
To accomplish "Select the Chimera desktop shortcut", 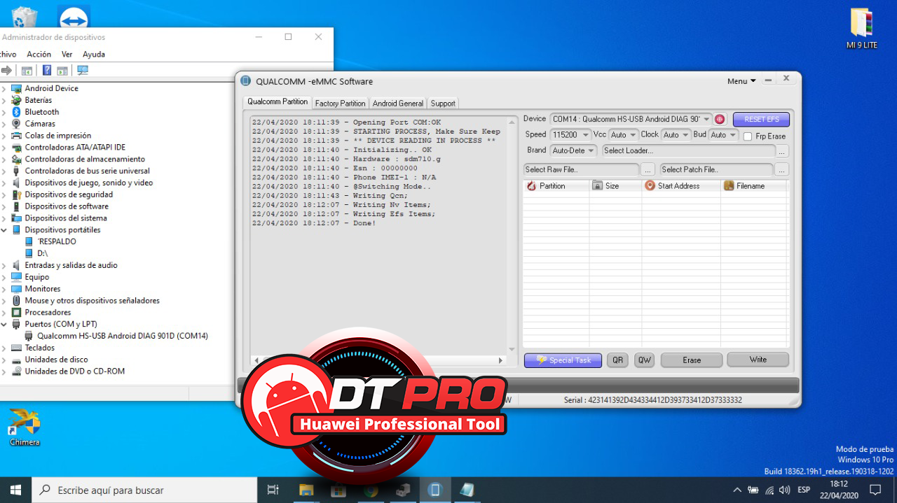I will pyautogui.click(x=25, y=427).
